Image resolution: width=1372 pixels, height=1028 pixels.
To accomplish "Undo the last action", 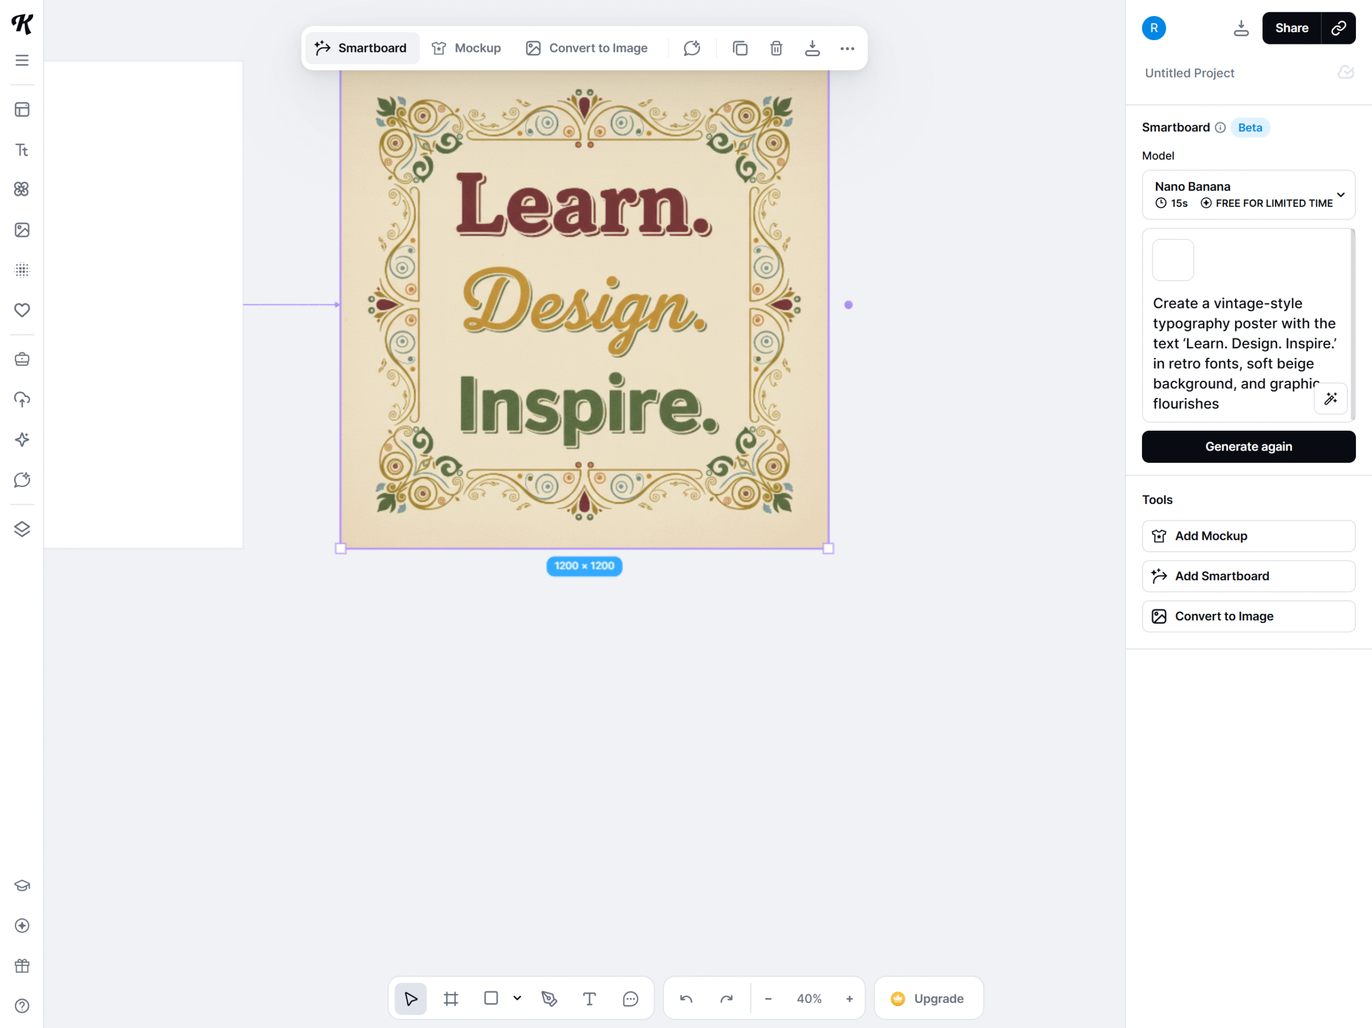I will (x=686, y=998).
